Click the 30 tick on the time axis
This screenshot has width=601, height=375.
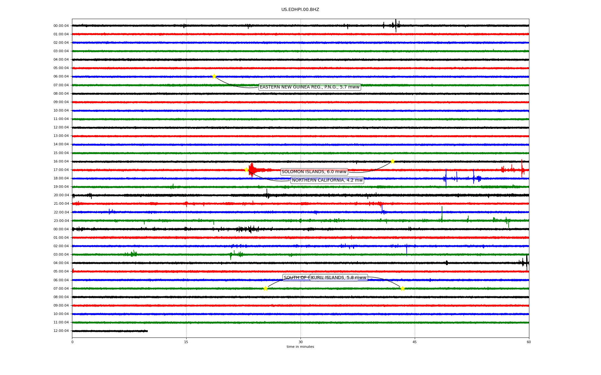pos(300,342)
